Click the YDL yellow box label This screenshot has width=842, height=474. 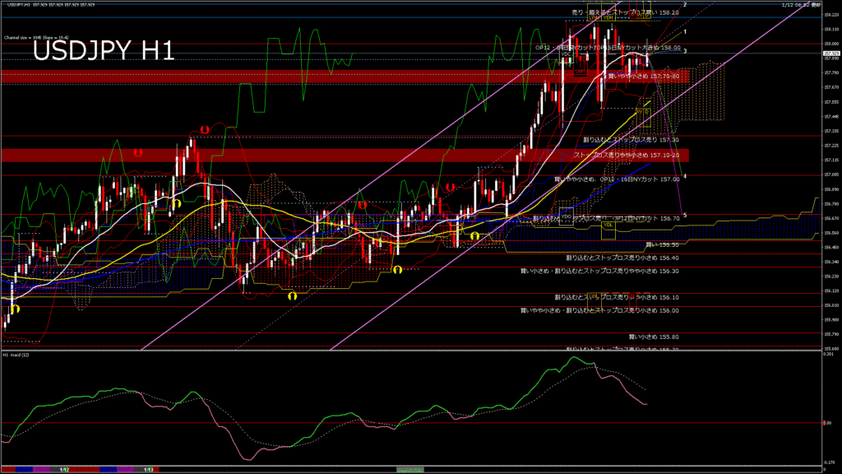pyautogui.click(x=608, y=225)
